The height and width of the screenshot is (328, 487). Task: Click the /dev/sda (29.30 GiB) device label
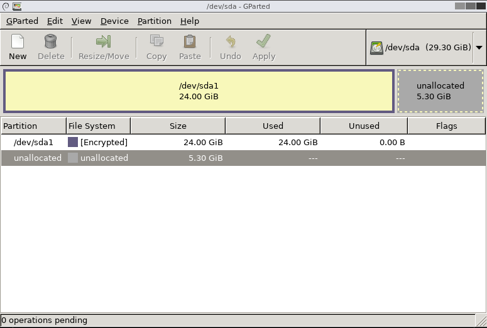click(428, 47)
